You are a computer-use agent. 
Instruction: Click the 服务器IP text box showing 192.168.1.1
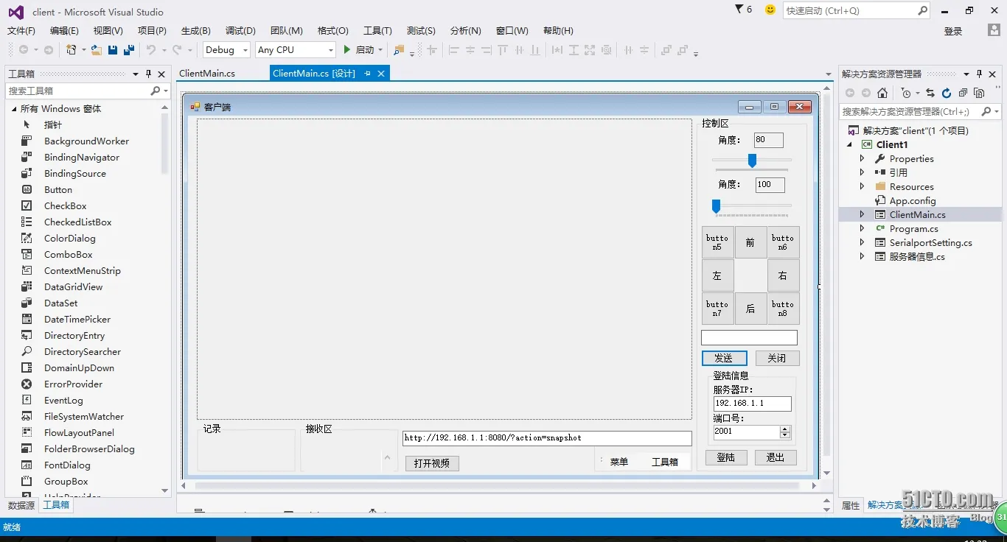753,404
